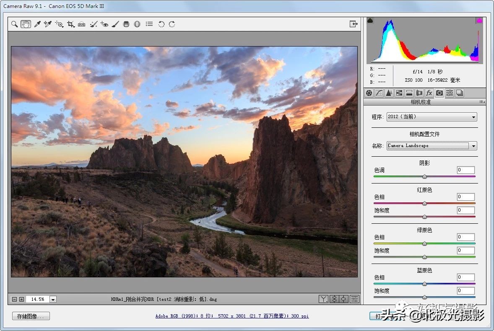Open the 程序 process version dropdown
This screenshot has height=331, width=494.
[x=432, y=117]
